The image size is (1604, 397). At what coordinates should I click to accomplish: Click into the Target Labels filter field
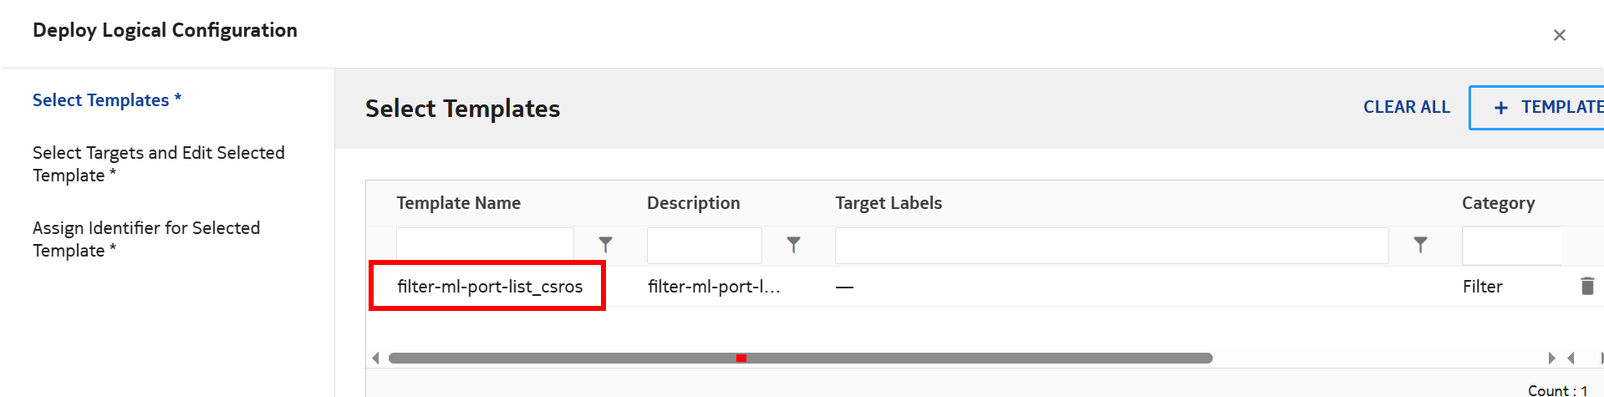click(1111, 246)
